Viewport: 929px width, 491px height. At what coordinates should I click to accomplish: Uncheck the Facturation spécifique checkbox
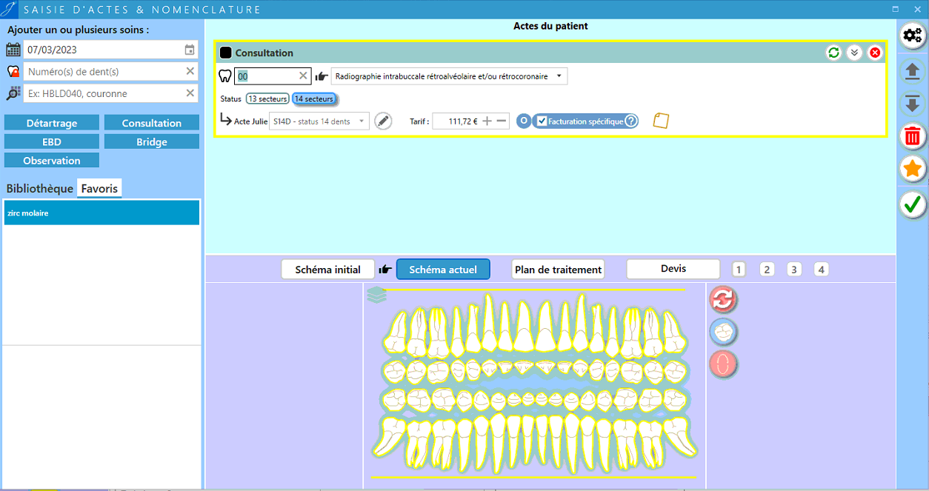coord(542,121)
